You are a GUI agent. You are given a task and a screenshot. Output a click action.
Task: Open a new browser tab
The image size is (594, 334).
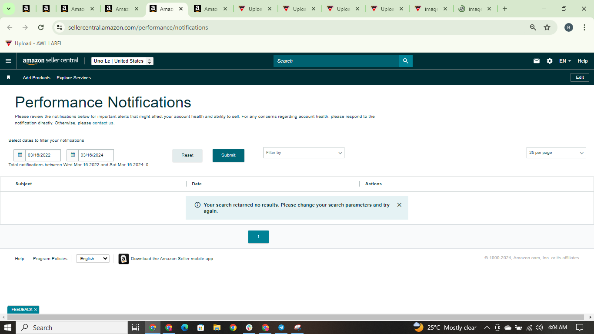tap(504, 9)
